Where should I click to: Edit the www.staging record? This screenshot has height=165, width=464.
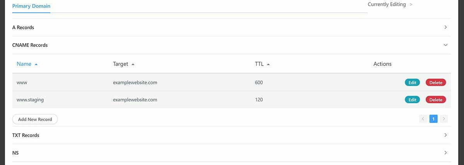pyautogui.click(x=412, y=100)
